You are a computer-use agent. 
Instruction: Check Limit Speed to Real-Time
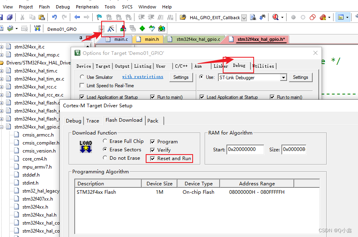pos(82,85)
